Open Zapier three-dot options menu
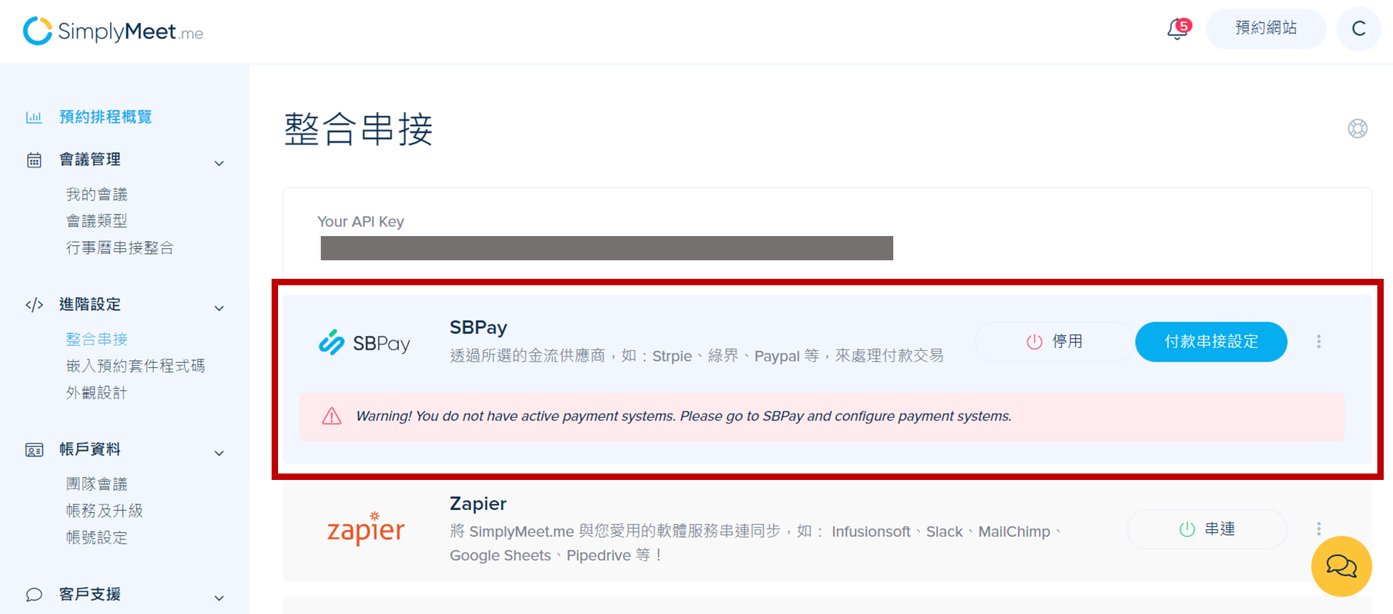The width and height of the screenshot is (1393, 614). pos(1319,528)
